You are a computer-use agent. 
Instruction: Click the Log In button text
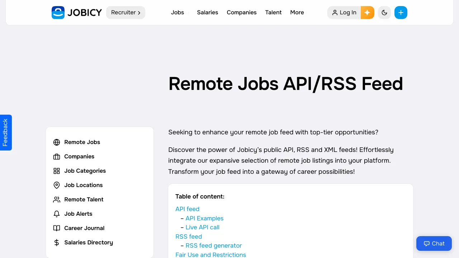[x=348, y=13]
